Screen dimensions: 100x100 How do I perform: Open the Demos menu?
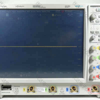tap(44, 11)
